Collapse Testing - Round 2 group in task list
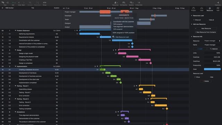222x125 pixels. [x=15, y=99]
